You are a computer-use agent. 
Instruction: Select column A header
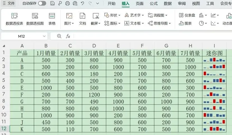[x=22, y=46]
